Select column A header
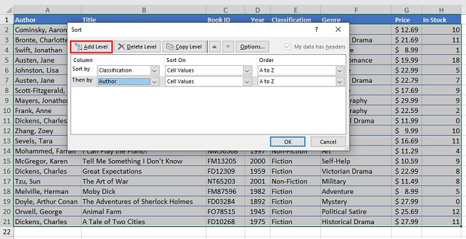Screen dimensions: 466x239 tap(47, 10)
